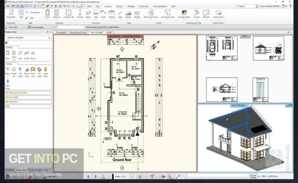Viewport: 298px width, 183px height.
Task: Choose the Stair tool in the ribbon
Action: pyautogui.click(x=120, y=14)
